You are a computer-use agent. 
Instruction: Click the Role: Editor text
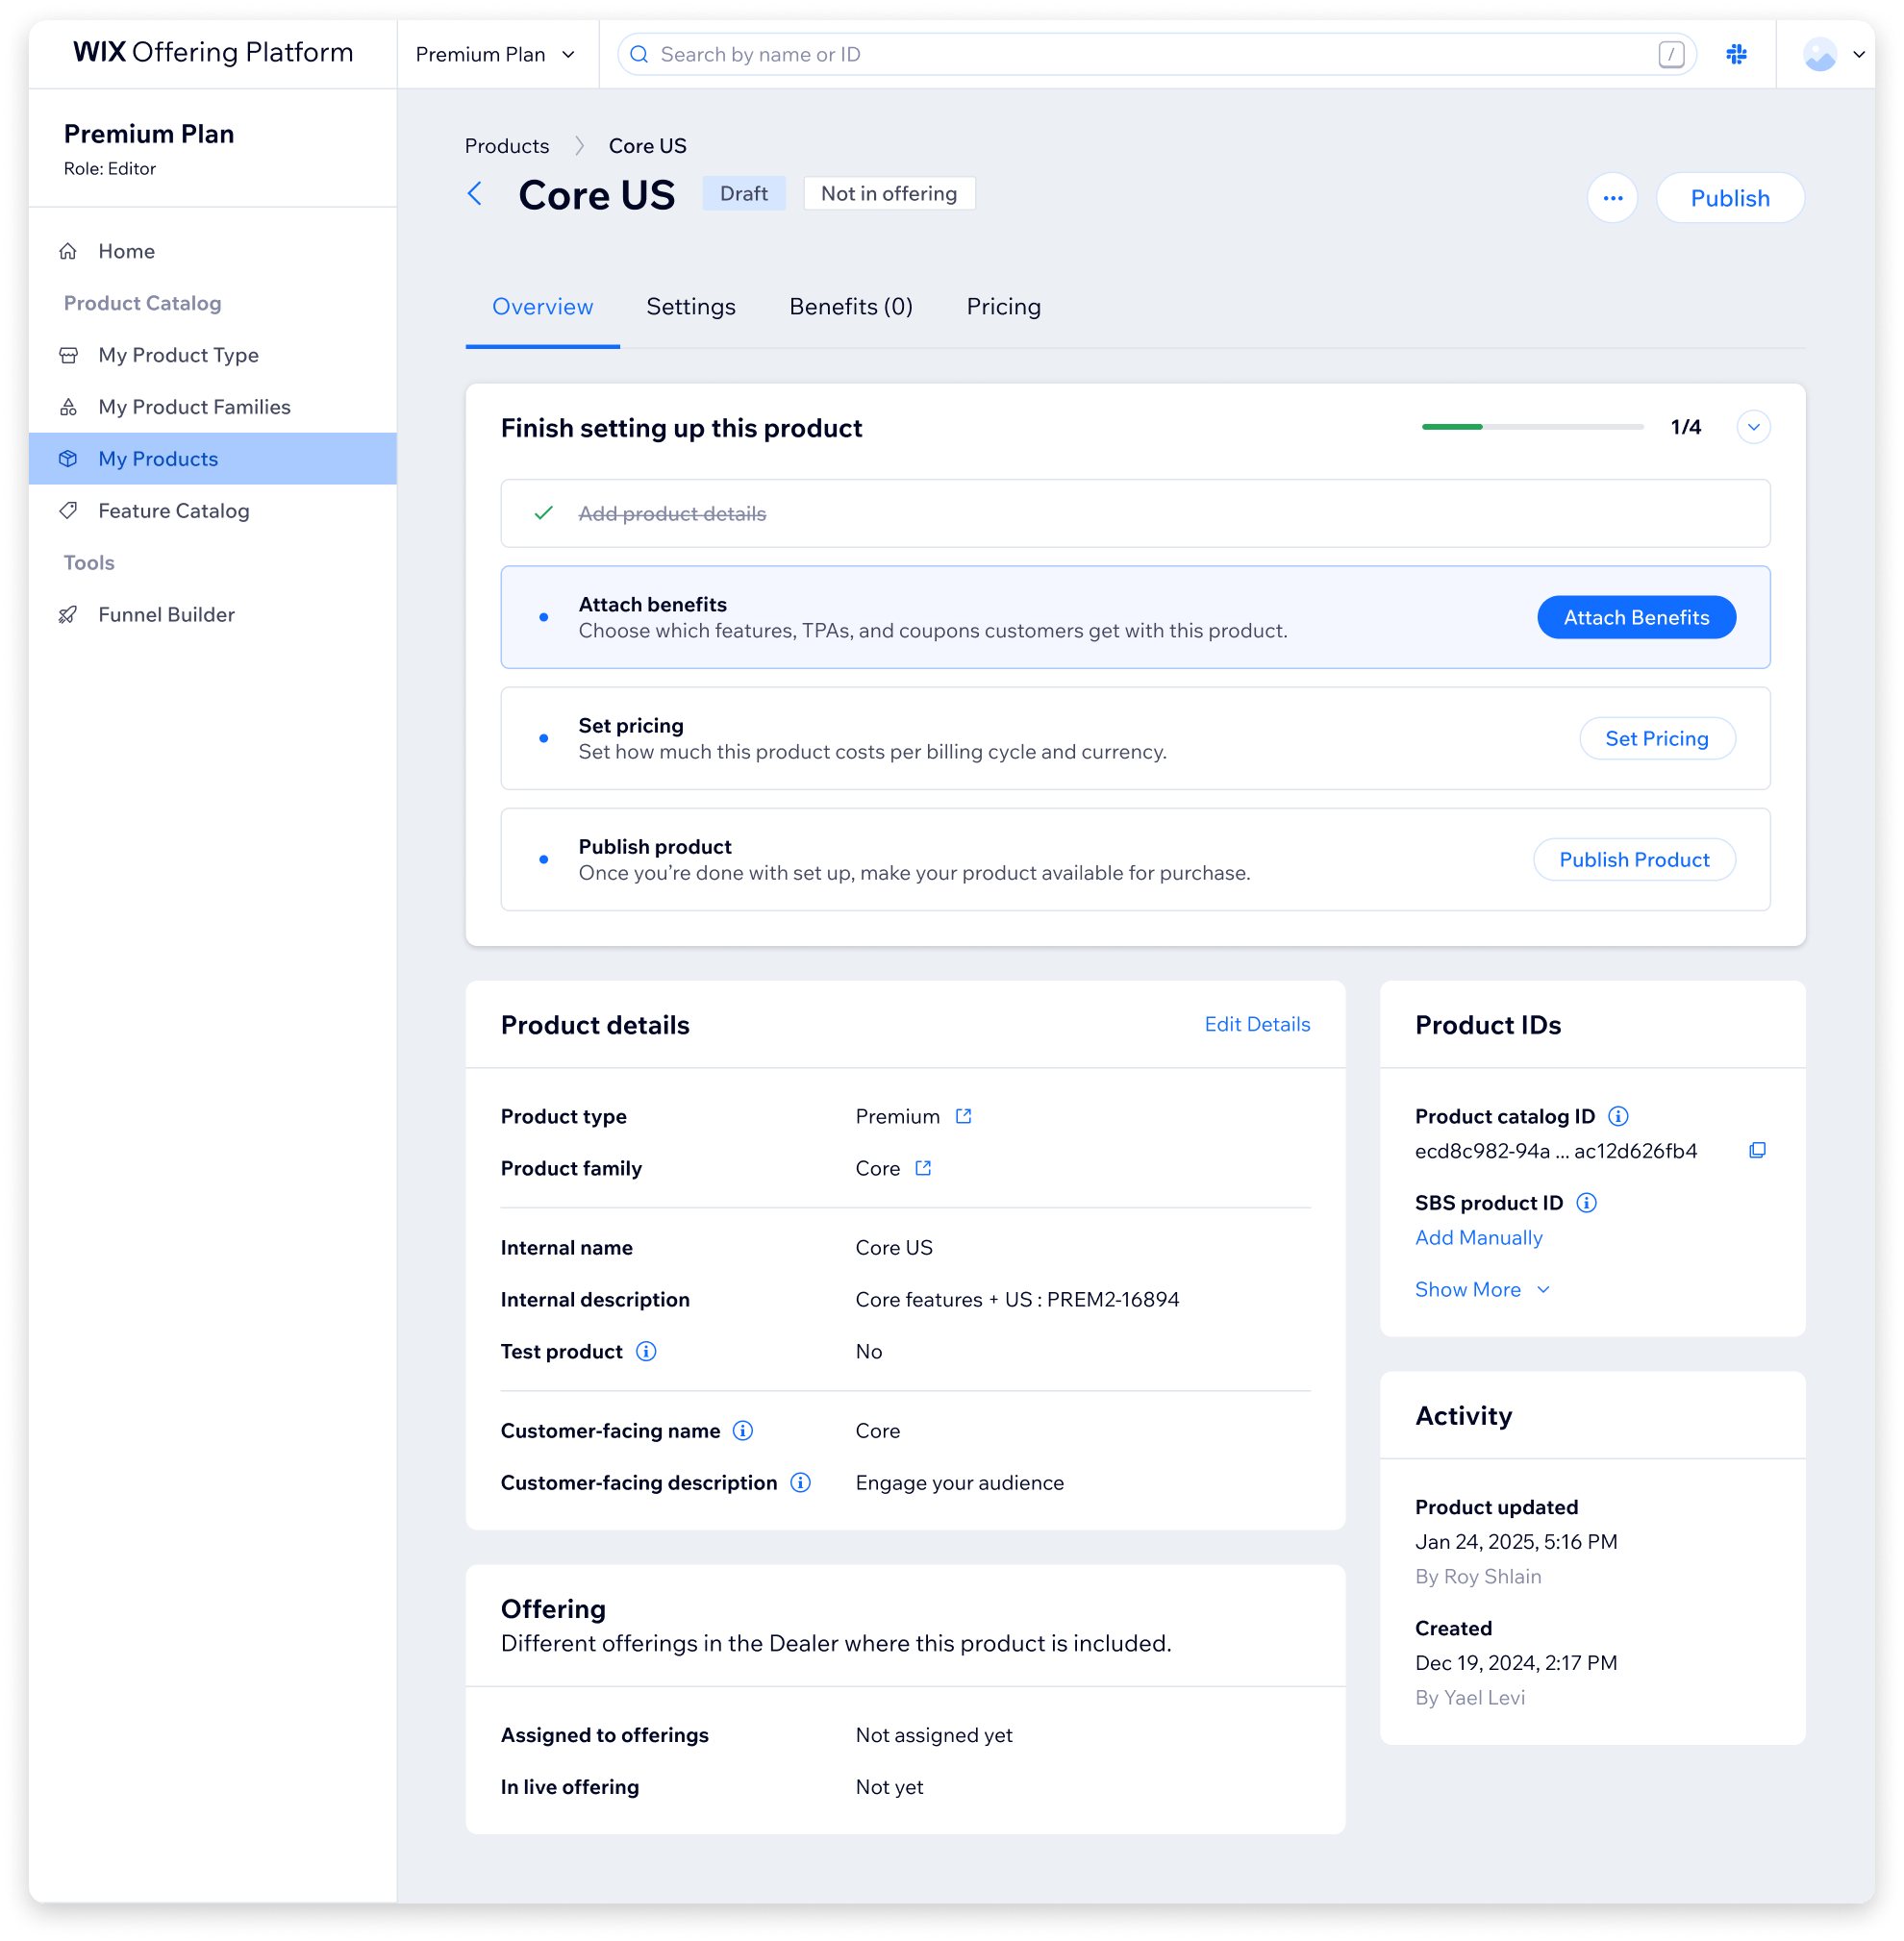tap(110, 169)
